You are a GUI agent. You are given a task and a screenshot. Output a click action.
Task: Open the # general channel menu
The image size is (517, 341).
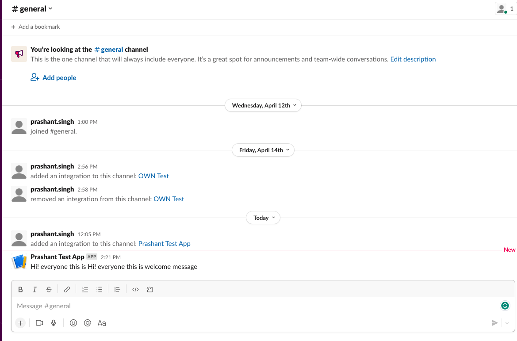(x=32, y=8)
